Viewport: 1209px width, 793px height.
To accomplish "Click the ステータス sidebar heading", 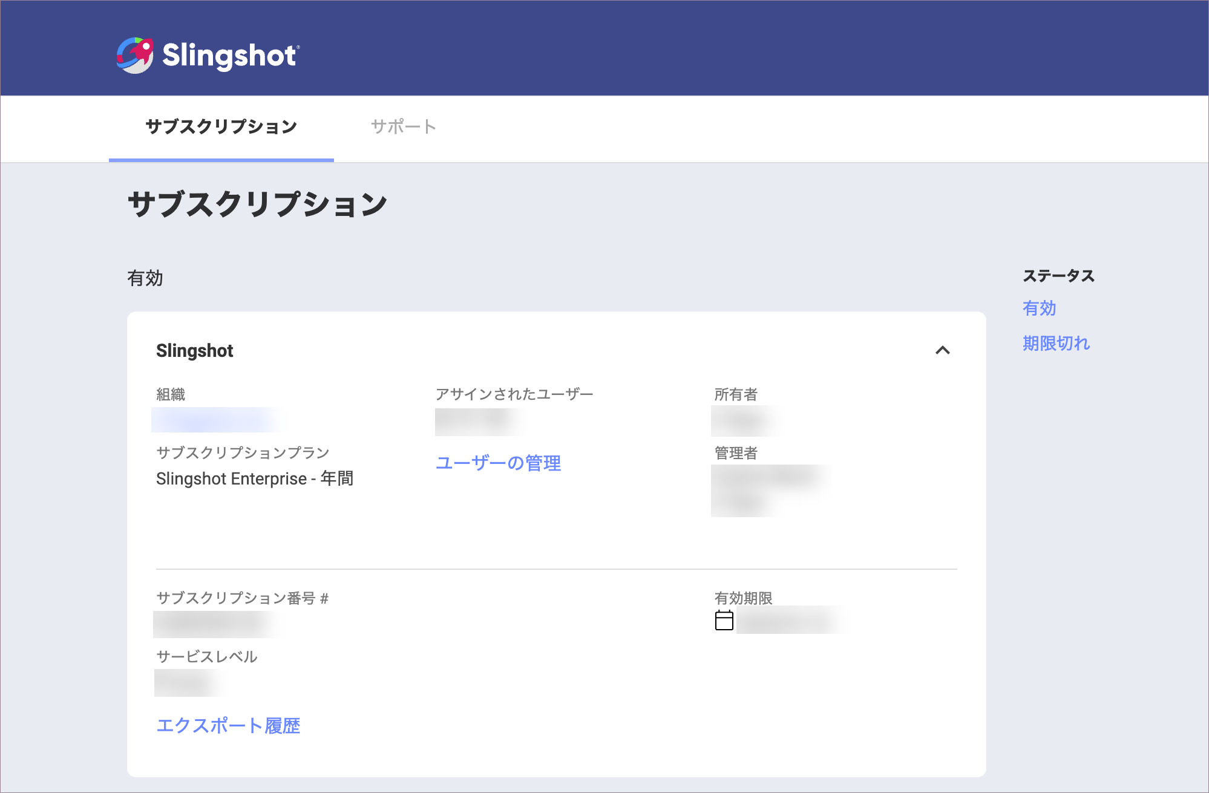I will pyautogui.click(x=1058, y=276).
